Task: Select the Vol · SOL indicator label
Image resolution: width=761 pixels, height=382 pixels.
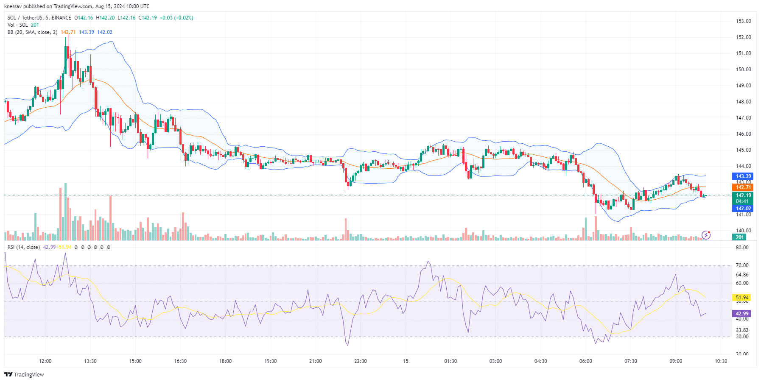Action: [x=18, y=25]
